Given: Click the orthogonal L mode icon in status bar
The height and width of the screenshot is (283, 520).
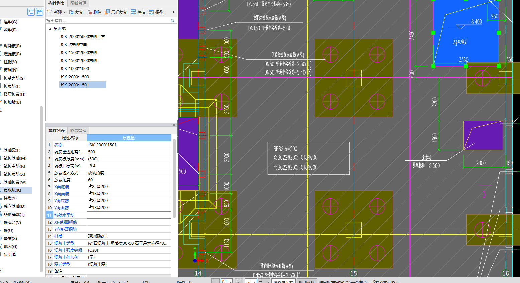Looking at the screenshot, I should (215, 281).
